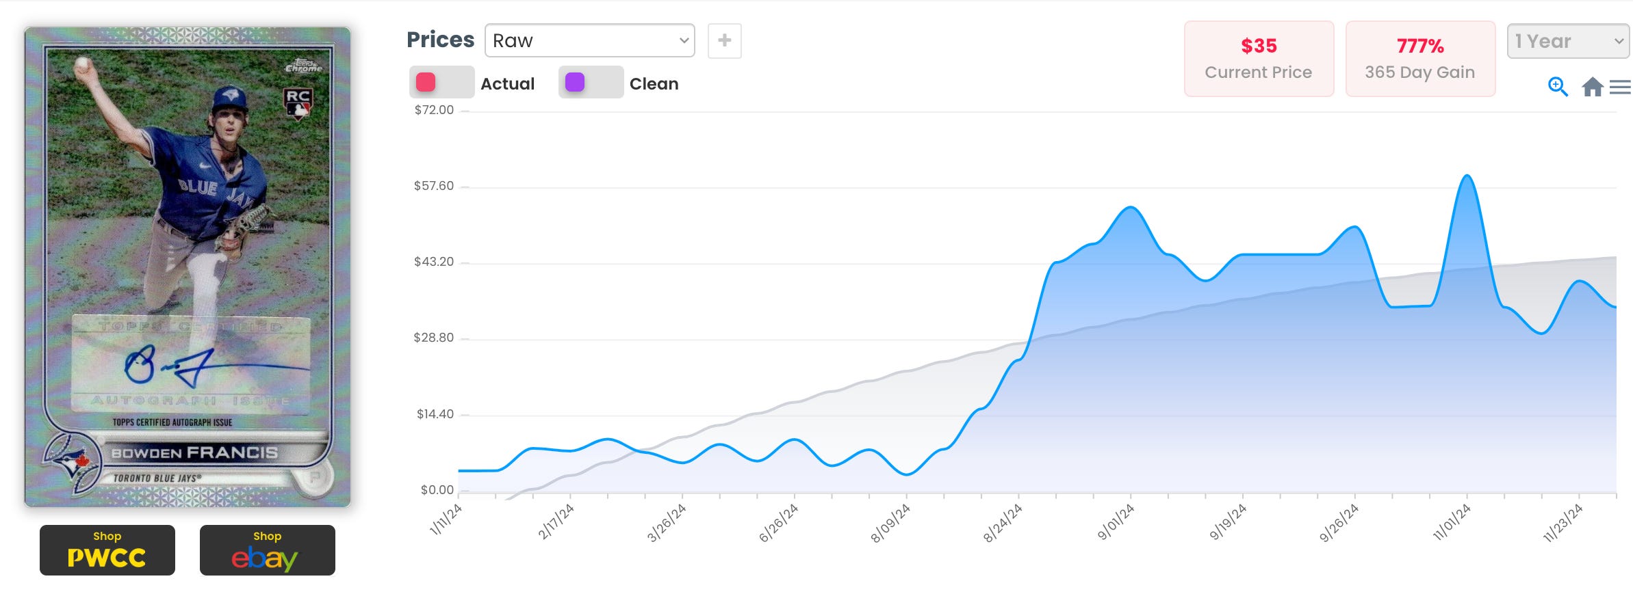Click the 8/09/24 date axis label

[890, 523]
